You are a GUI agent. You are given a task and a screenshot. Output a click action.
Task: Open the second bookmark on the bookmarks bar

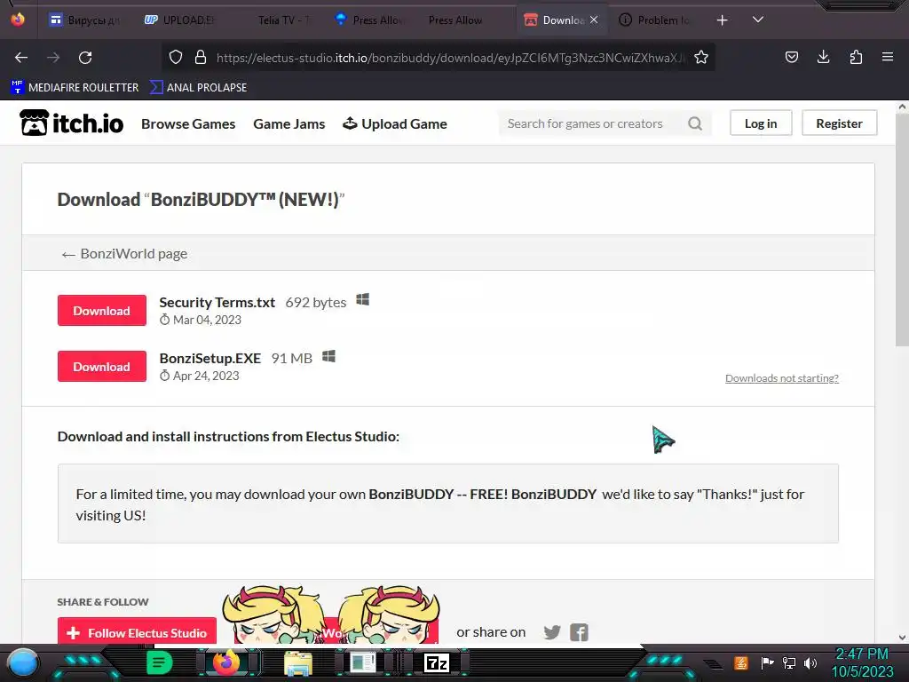coord(198,88)
